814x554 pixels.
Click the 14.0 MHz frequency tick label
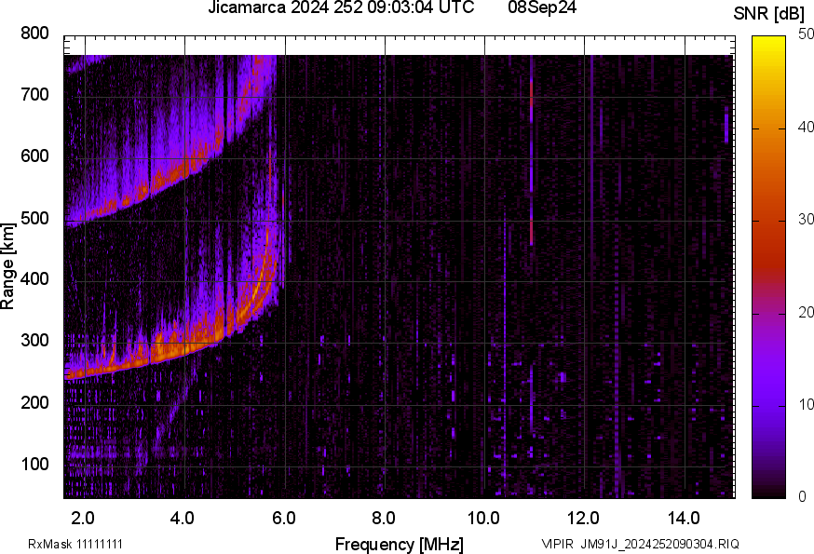684,517
